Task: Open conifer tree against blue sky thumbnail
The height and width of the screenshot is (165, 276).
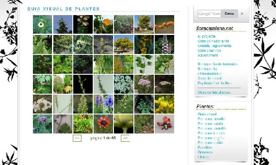Action: pos(63,24)
